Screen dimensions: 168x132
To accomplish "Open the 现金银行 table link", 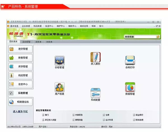I will point(139,115).
